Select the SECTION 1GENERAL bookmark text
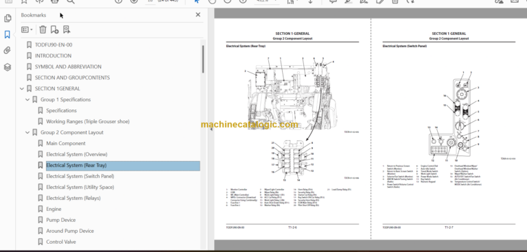The width and height of the screenshot is (527, 252). (58, 88)
